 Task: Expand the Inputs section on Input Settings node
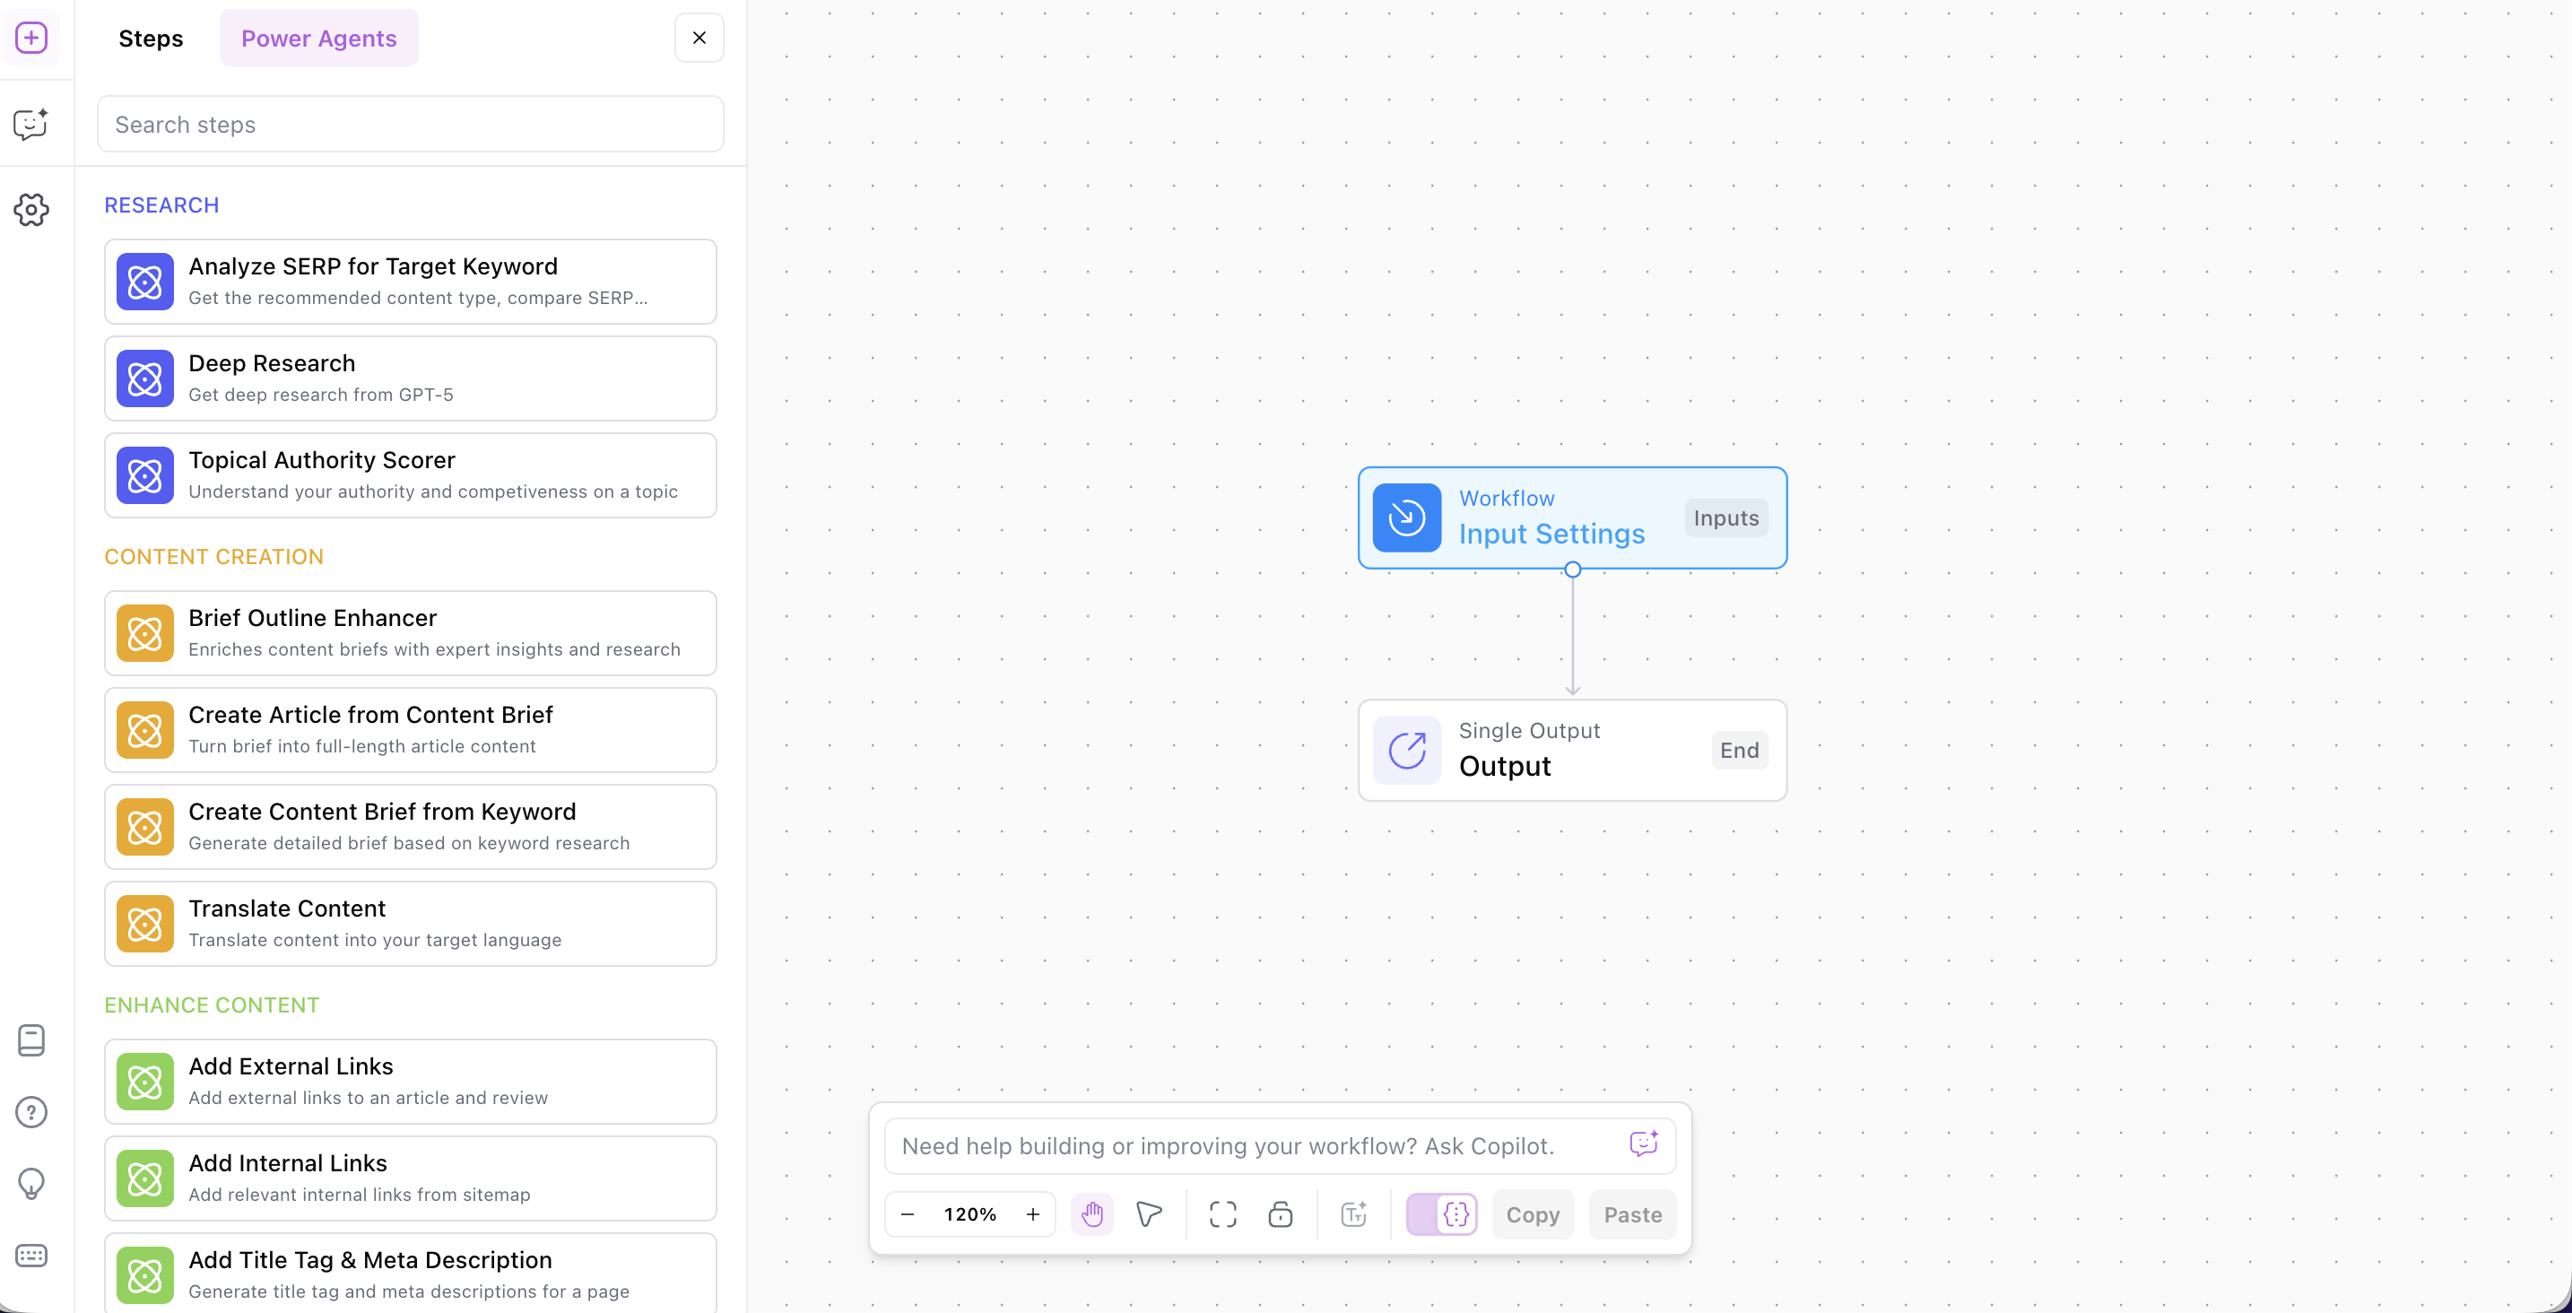point(1726,517)
